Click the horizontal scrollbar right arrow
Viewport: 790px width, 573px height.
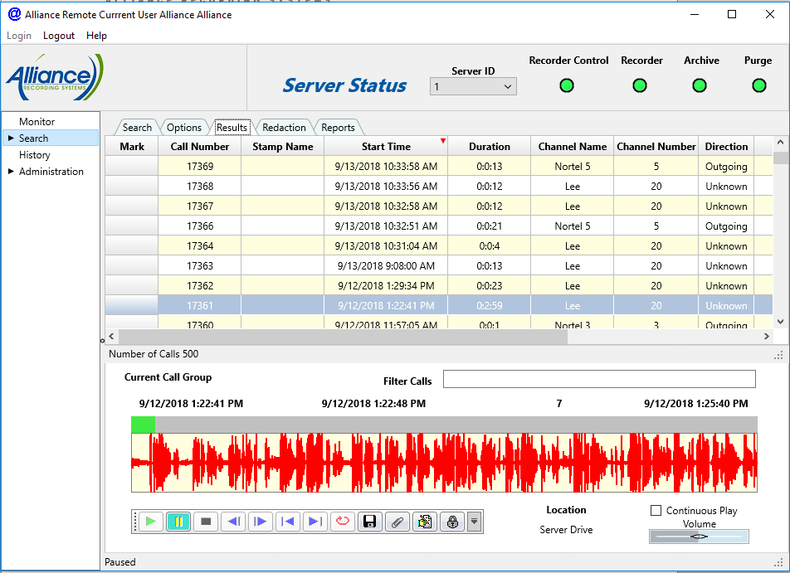(766, 337)
